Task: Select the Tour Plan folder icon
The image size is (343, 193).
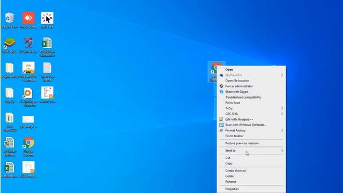Action: click(x=10, y=118)
